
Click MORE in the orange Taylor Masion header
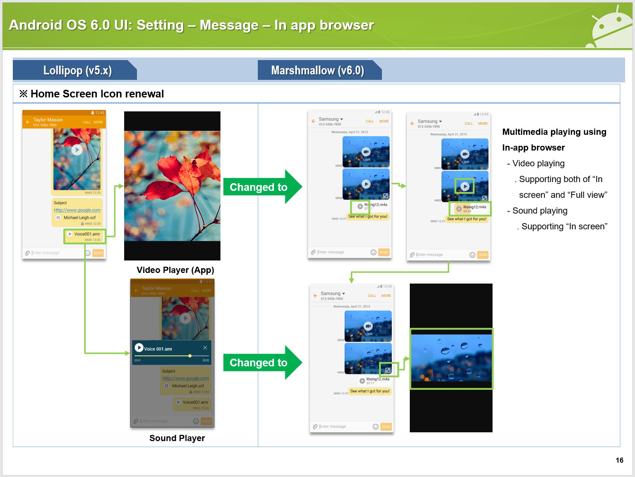pos(98,122)
